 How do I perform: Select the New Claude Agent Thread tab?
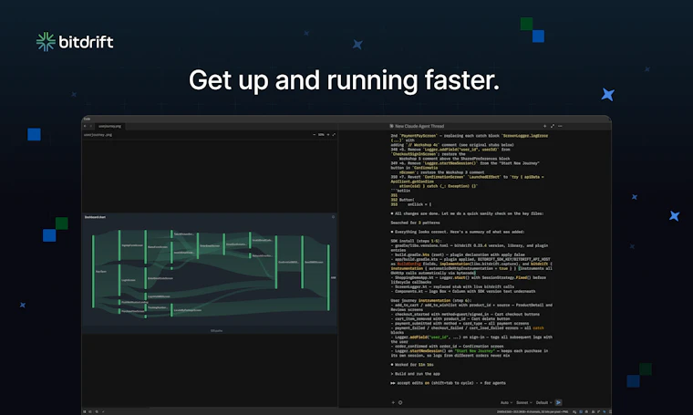(x=417, y=126)
